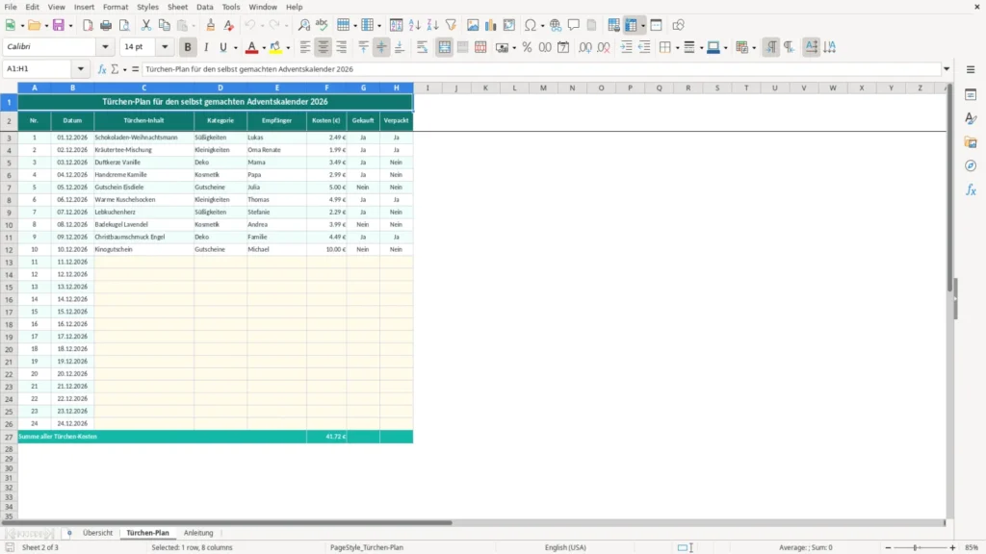Open the File menu
Screen dimensions: 986x554
11,7
